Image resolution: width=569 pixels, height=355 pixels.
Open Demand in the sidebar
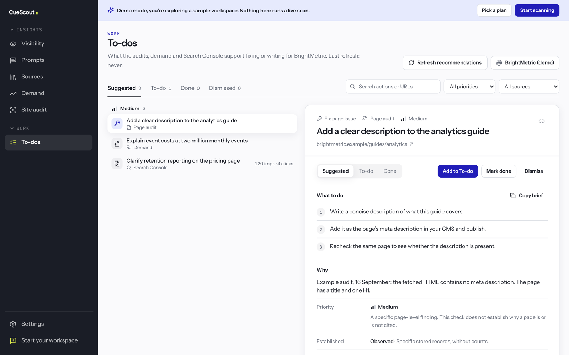click(49, 93)
